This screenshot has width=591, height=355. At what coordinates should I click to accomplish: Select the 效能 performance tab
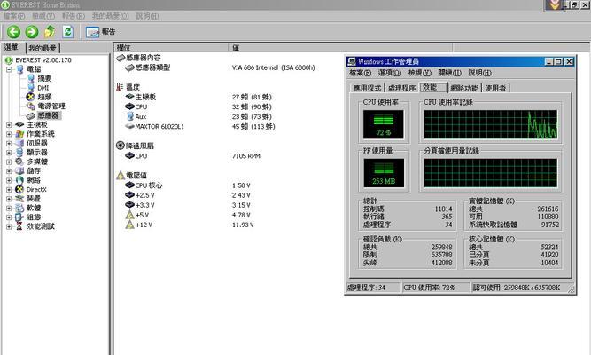432,87
